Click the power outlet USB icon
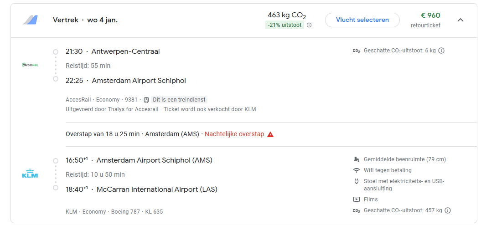Screen dimensions: 481x225 point(357,181)
